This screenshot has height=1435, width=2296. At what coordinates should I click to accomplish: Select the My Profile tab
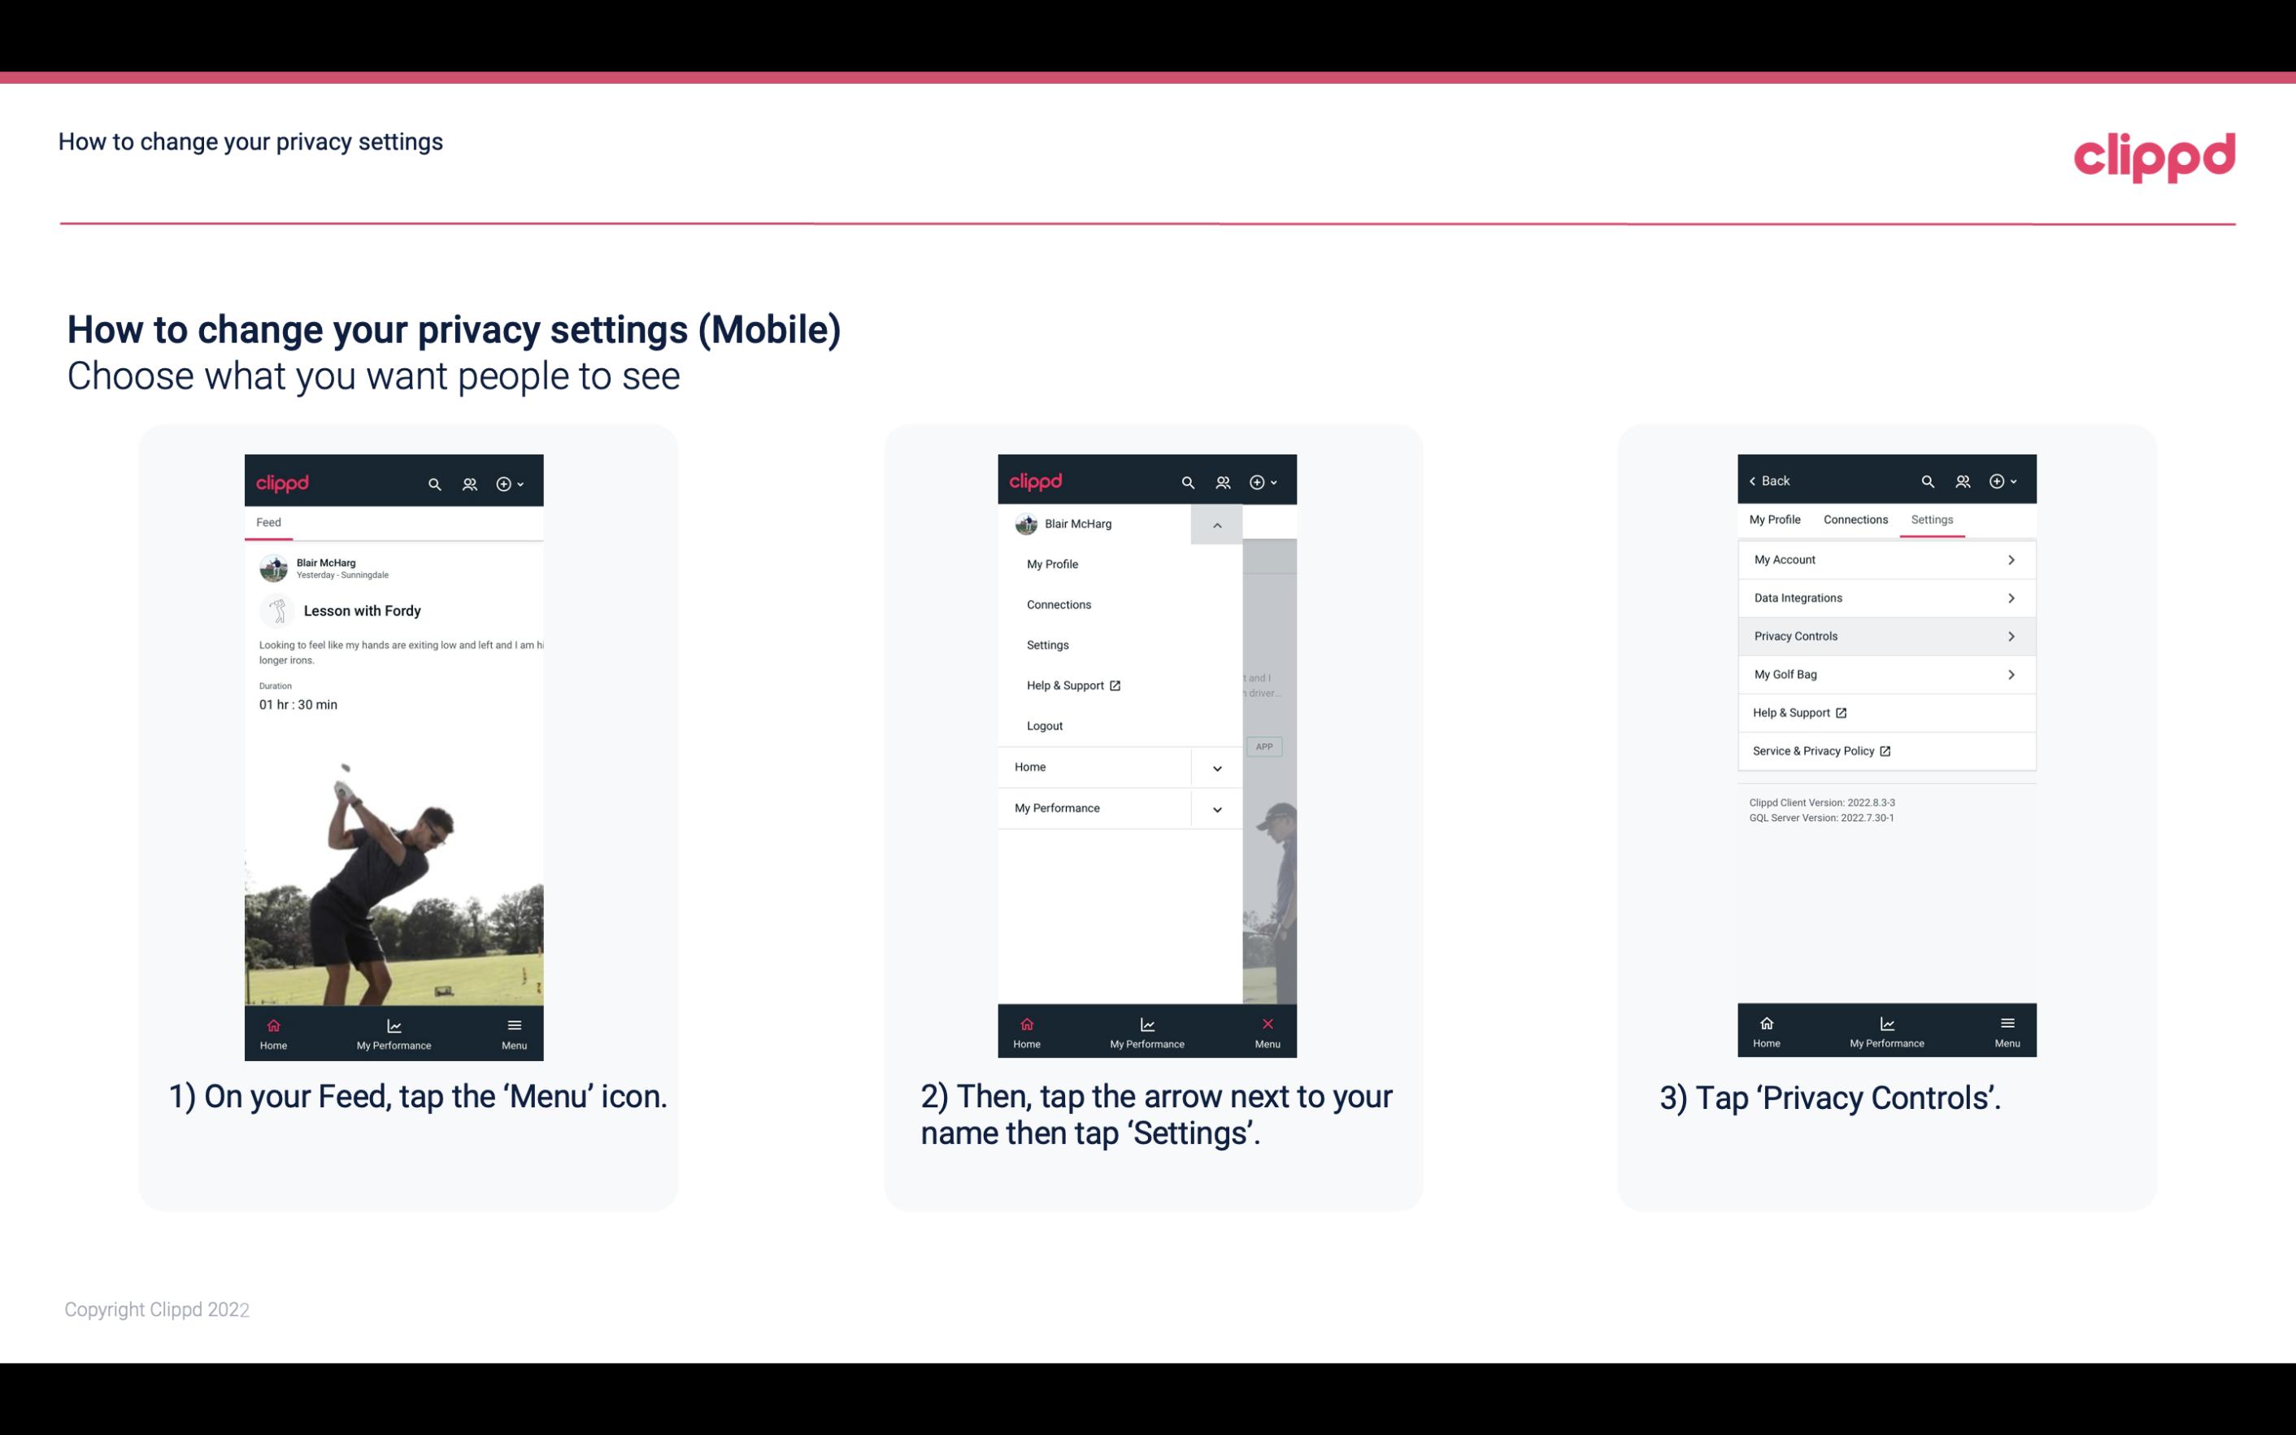pos(1776,519)
